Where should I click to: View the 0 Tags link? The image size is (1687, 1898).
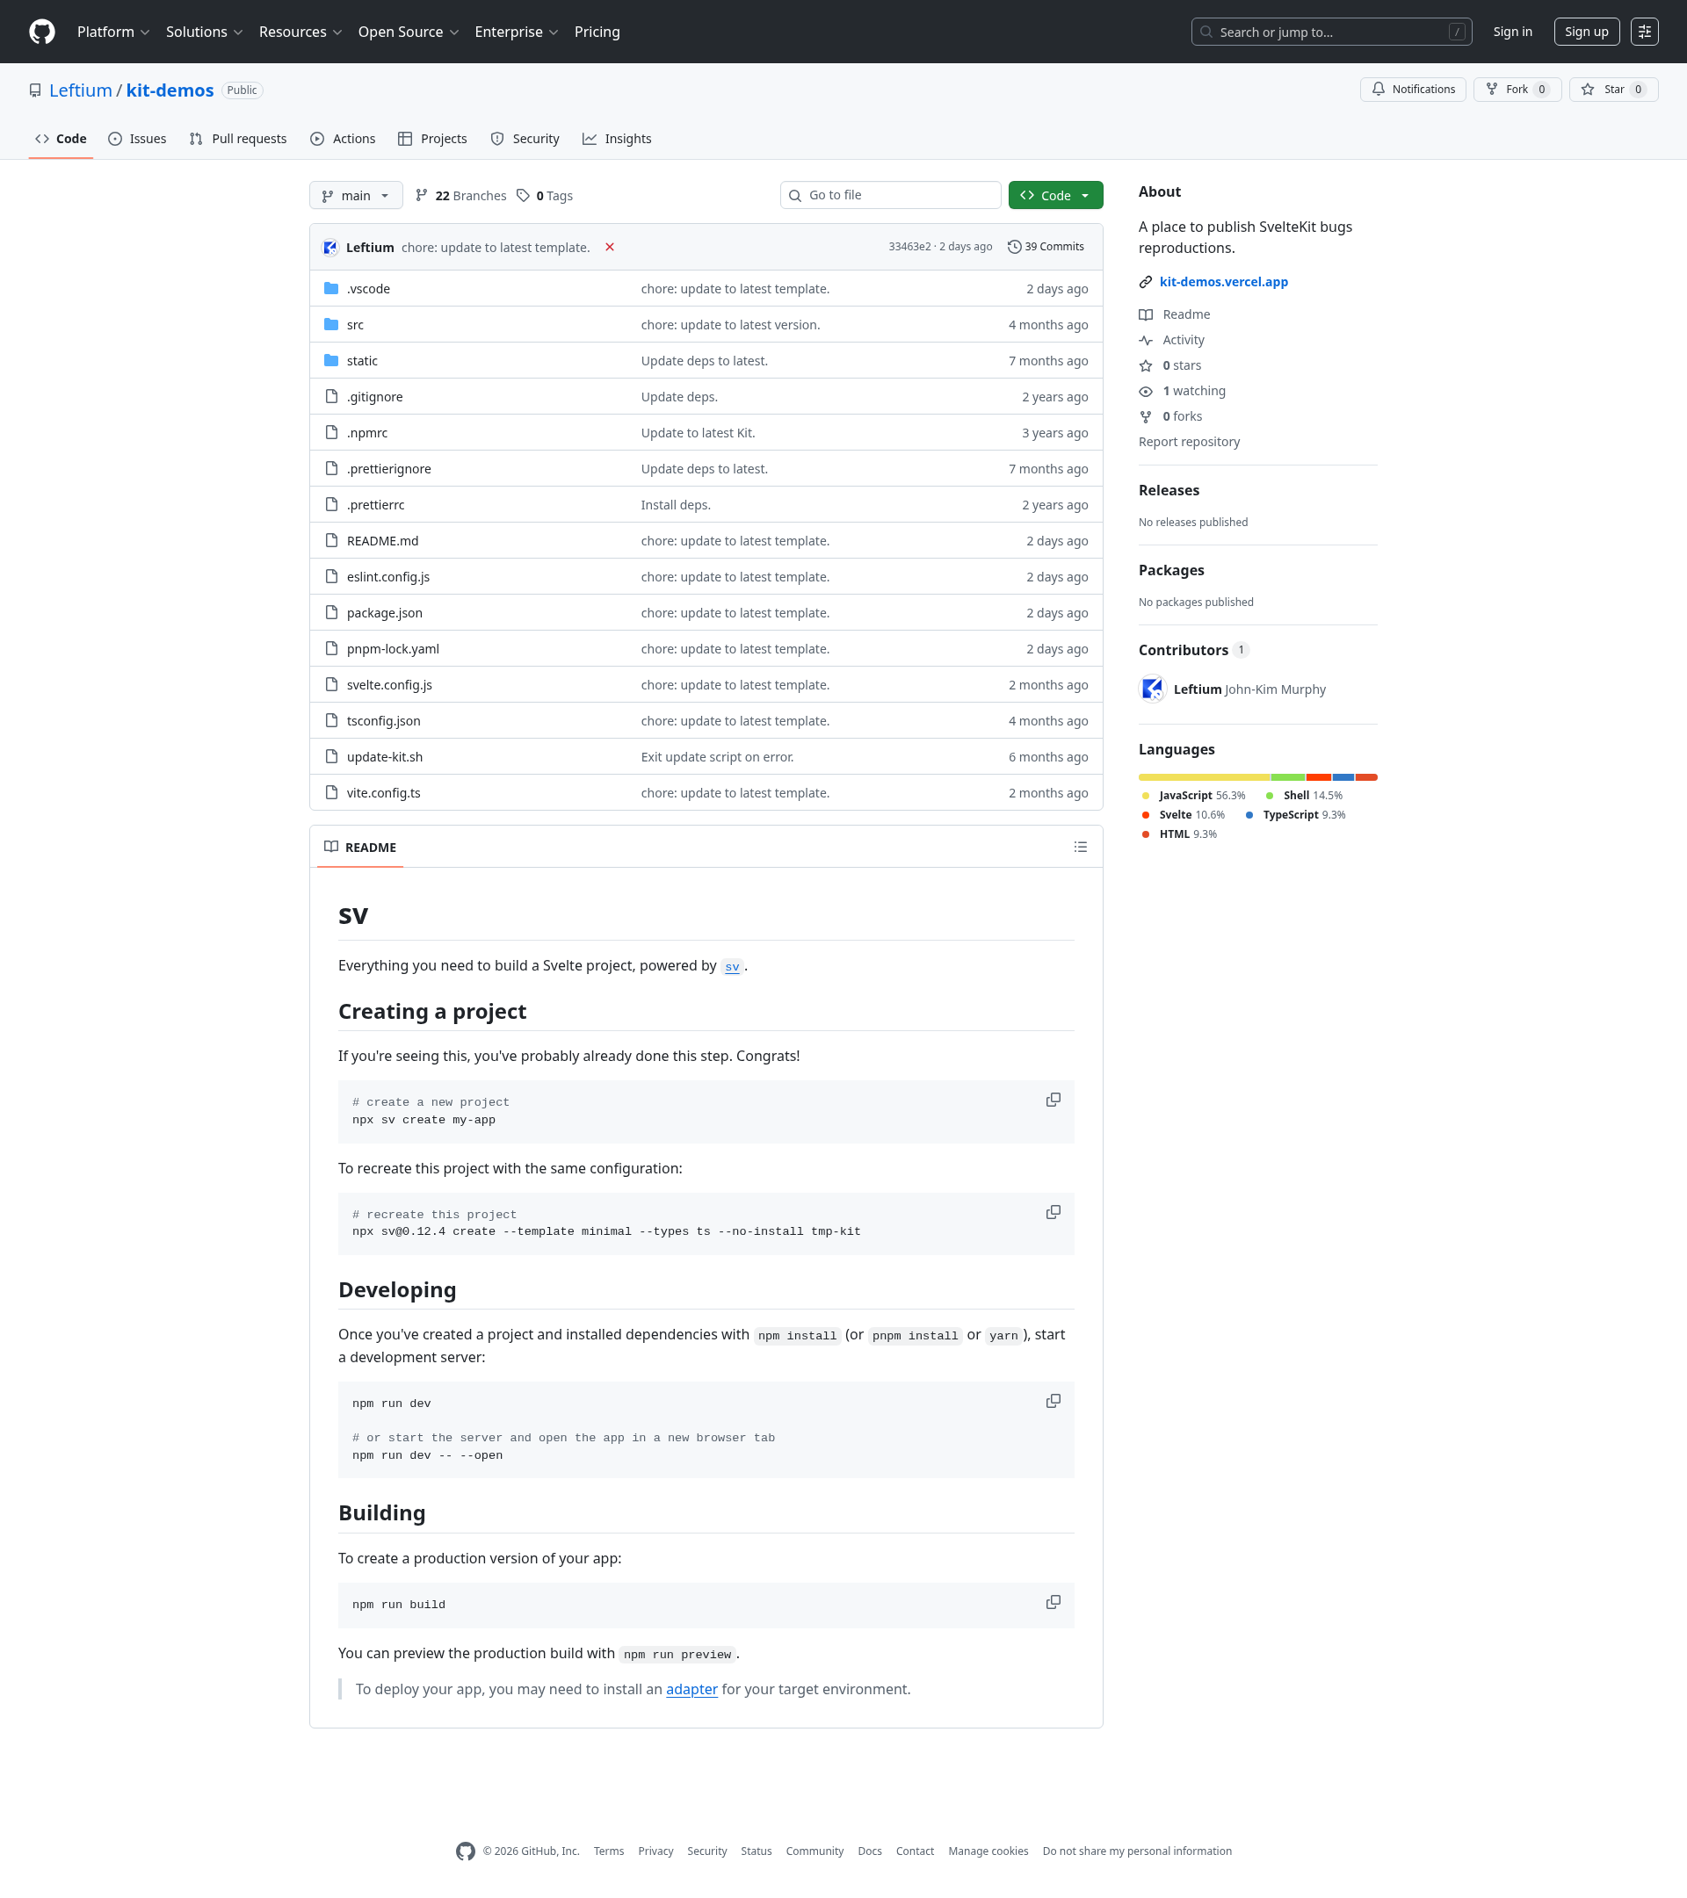click(546, 195)
